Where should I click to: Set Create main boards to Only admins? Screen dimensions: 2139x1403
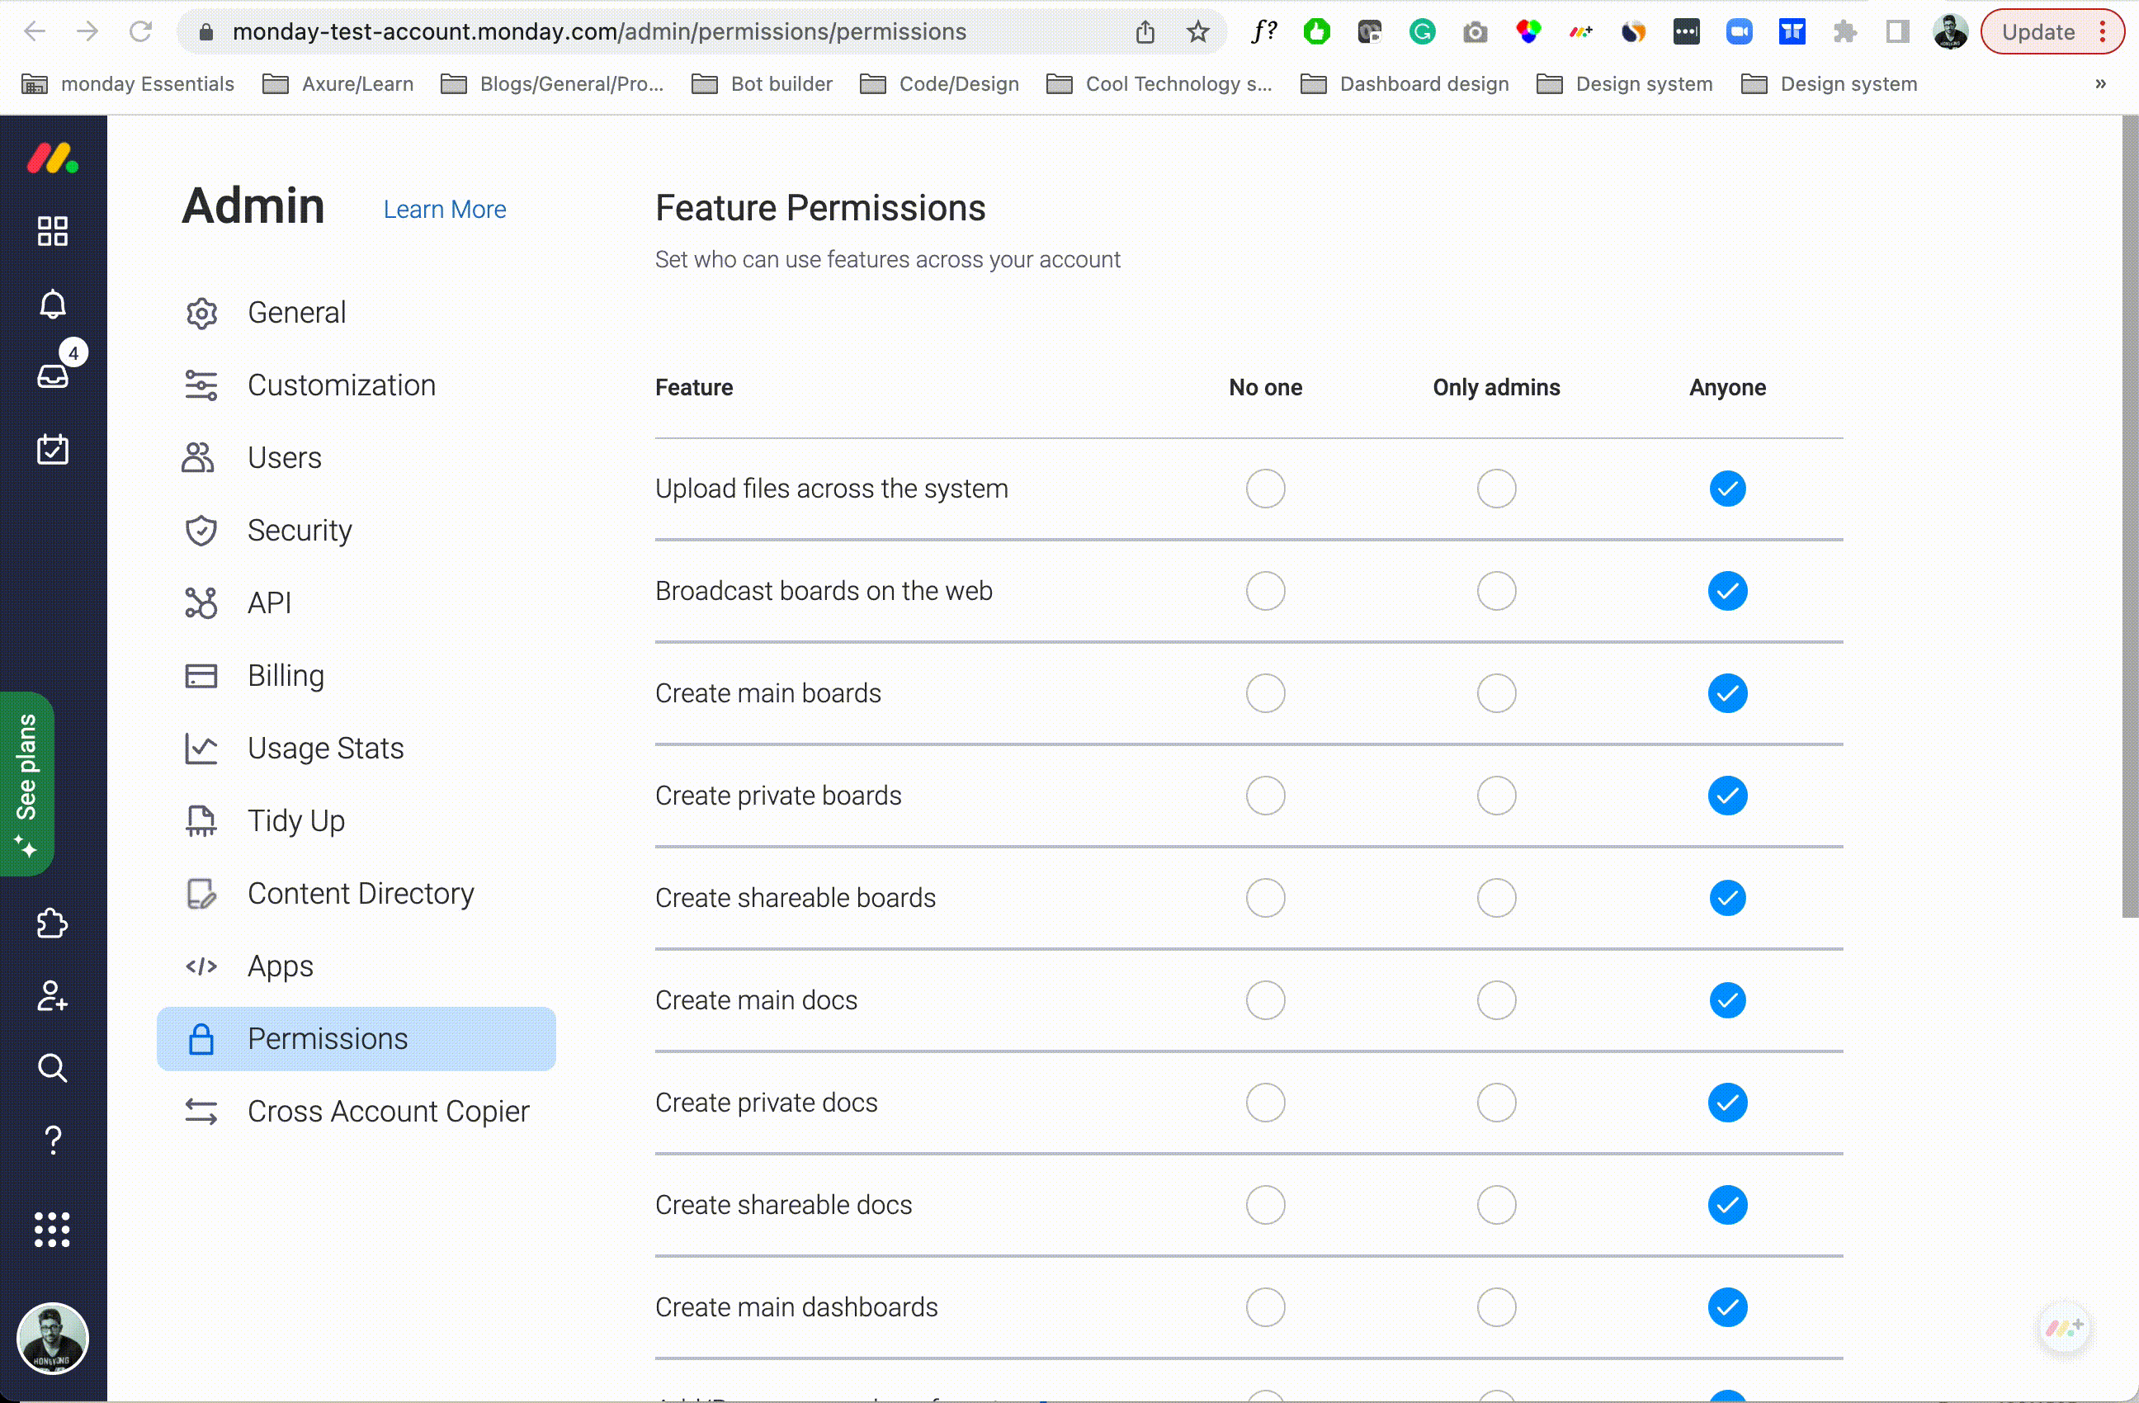tap(1496, 693)
